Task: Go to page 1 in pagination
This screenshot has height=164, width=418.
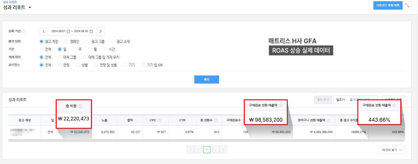Action: pyautogui.click(x=207, y=150)
